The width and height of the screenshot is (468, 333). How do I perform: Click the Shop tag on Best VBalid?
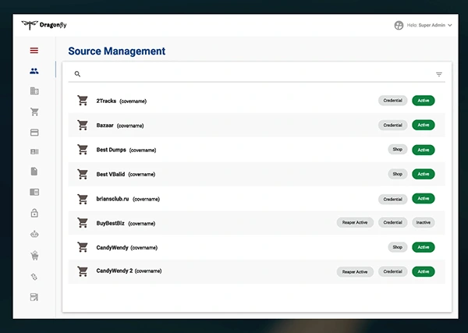click(x=398, y=174)
